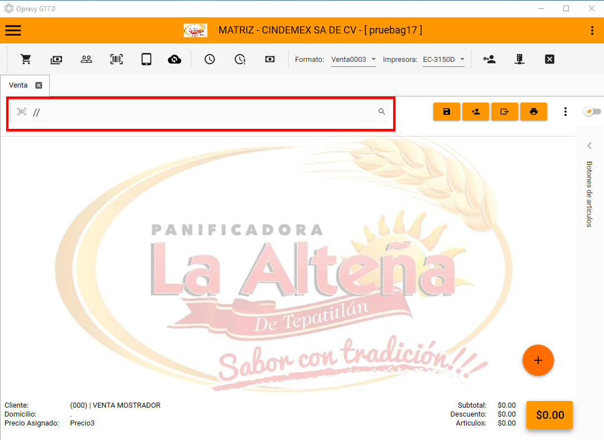This screenshot has width=604, height=440.
Task: Open the Formato Venta0003 dropdown
Action: click(x=353, y=59)
